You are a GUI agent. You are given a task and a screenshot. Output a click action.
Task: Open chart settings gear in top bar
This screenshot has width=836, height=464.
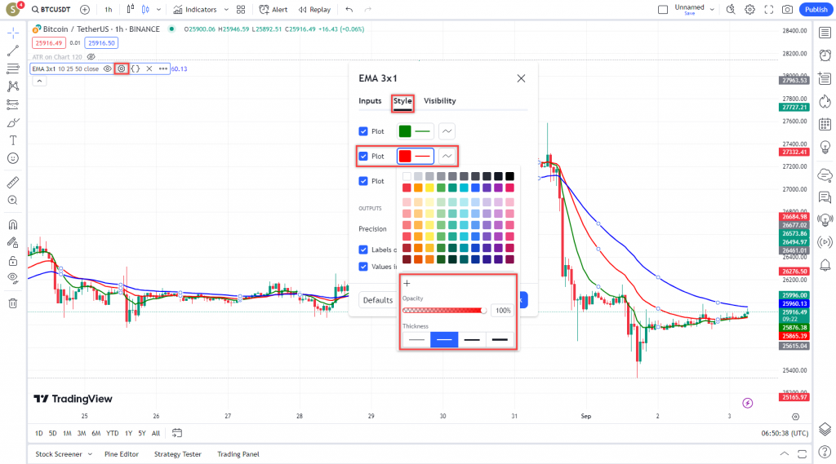[x=749, y=10]
